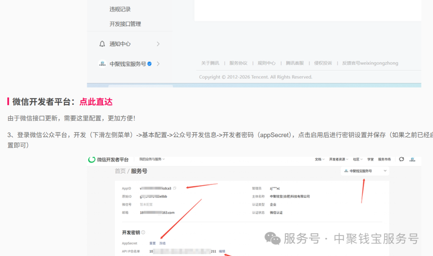
Task: Select 服务市场 in the top navigation
Action: coord(384,159)
